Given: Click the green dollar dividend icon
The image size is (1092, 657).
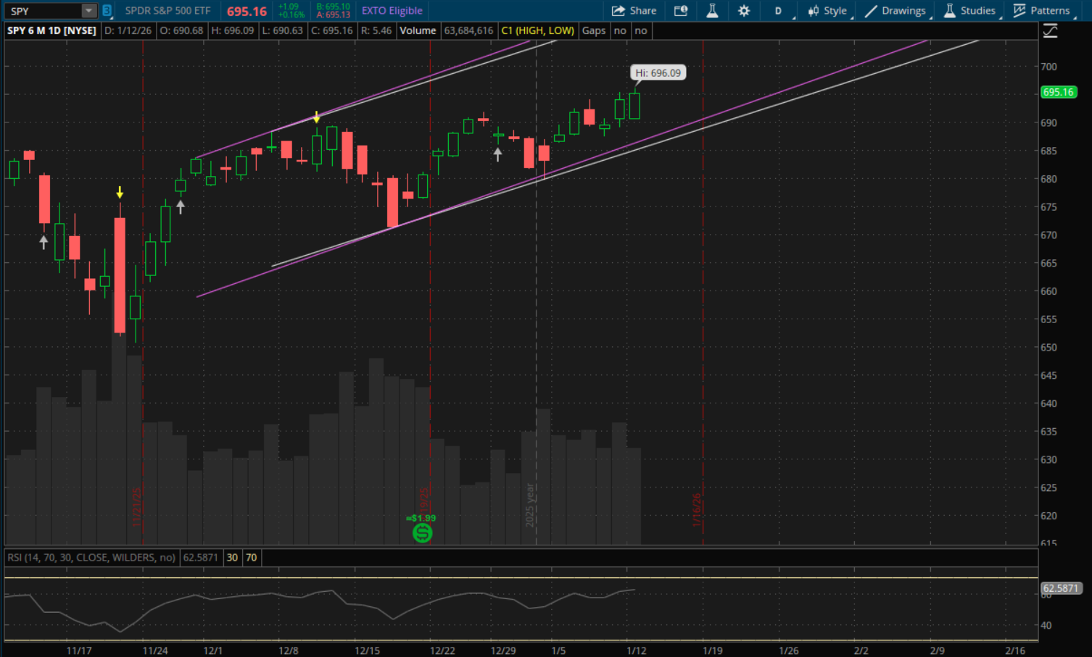Looking at the screenshot, I should tap(422, 533).
